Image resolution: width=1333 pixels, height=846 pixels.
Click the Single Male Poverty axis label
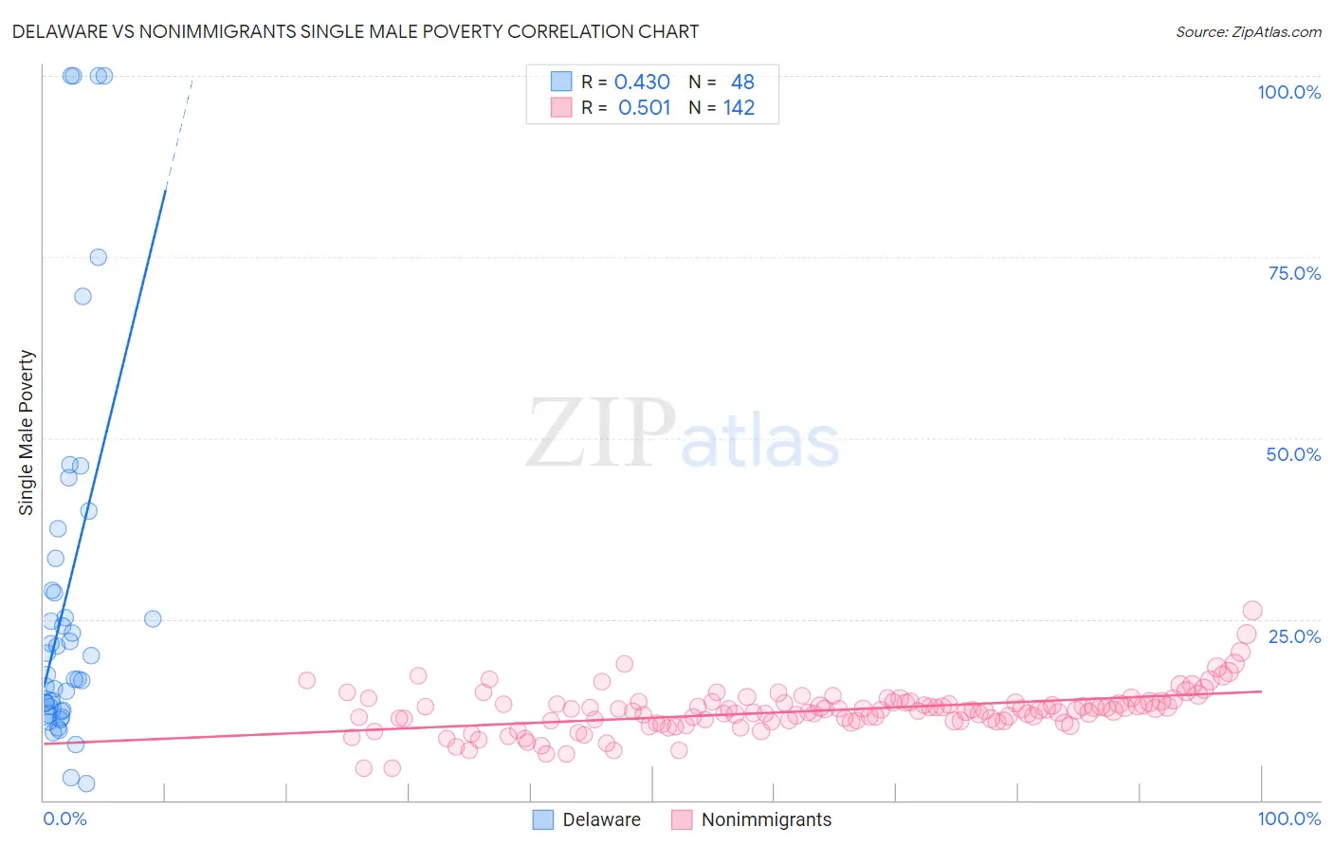27,432
